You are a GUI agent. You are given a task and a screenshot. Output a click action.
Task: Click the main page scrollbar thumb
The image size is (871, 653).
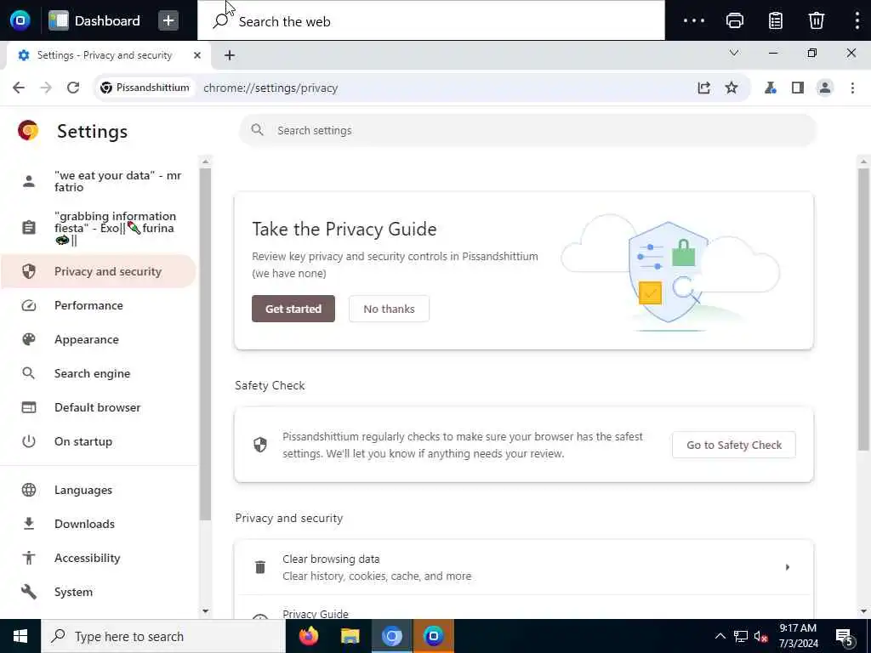coord(863,309)
